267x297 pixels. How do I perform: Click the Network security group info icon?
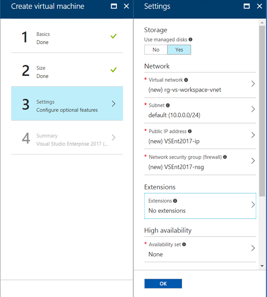225,157
